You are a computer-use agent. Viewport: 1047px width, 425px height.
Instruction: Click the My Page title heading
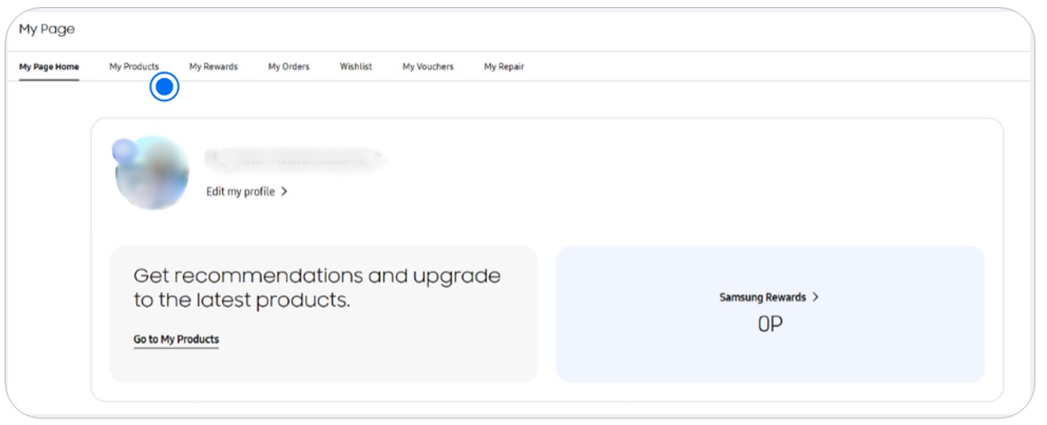point(47,29)
